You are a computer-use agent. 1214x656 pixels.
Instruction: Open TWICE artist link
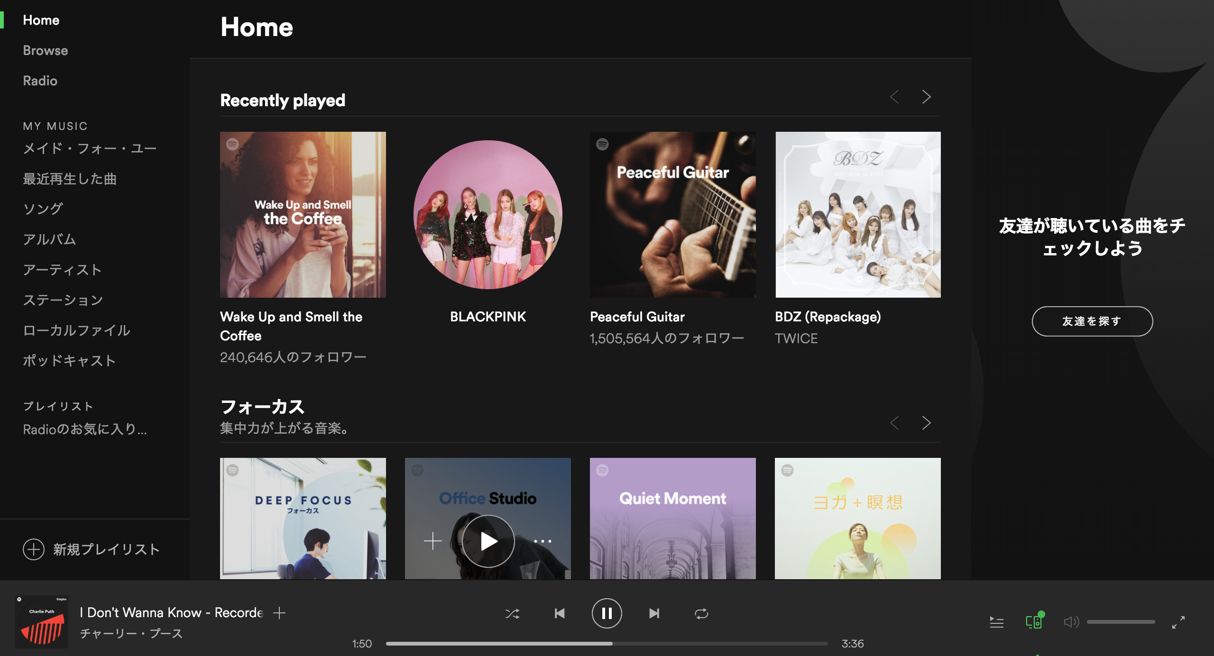(796, 338)
